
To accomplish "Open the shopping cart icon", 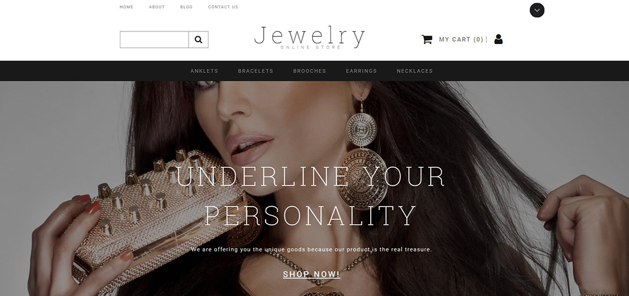I will click(427, 39).
